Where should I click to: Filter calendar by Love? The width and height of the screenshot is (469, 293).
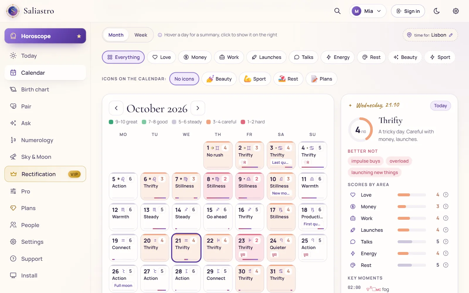162,57
